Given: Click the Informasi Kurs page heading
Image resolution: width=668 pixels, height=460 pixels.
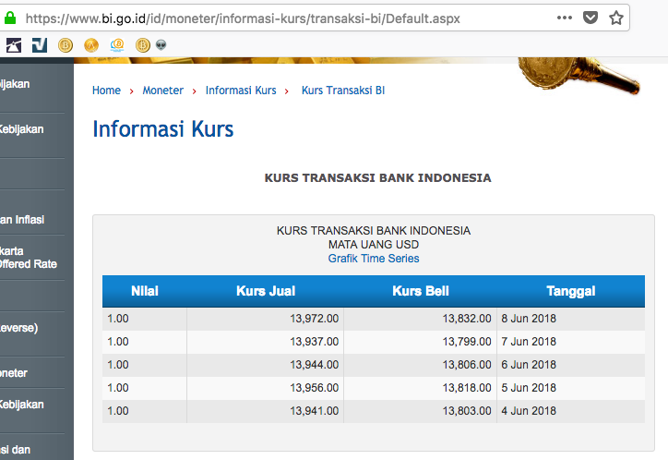Looking at the screenshot, I should coord(163,129).
